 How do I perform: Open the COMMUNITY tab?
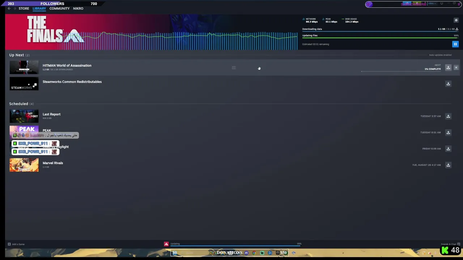pyautogui.click(x=59, y=8)
